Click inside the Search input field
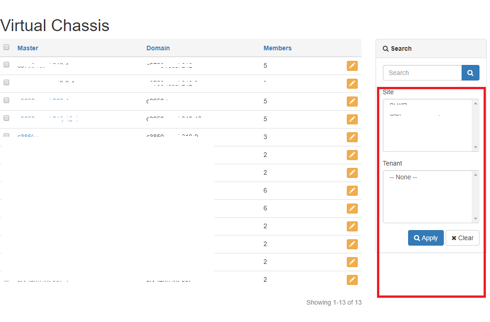Screen dimensions: 490x322 coord(421,72)
